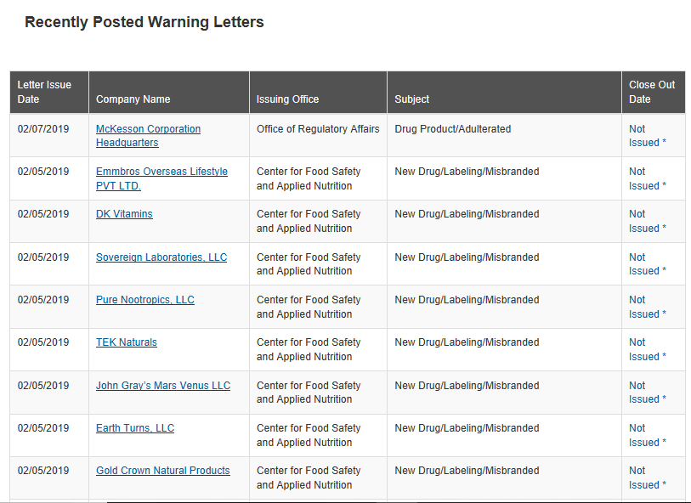Click the Issuing Office column header
This screenshot has width=691, height=503.
[x=288, y=99]
